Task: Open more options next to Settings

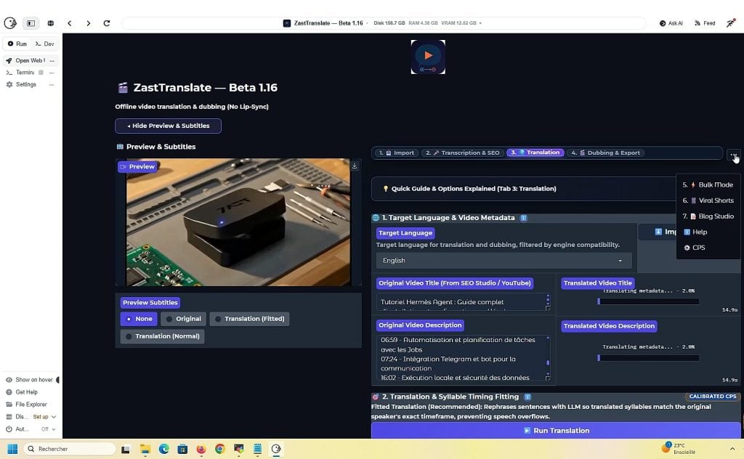Action: click(52, 84)
